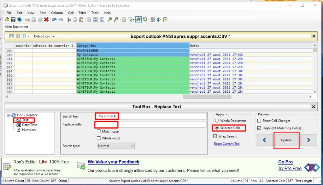Open the Default csv format dropdown
Screen dimensions: 323x185
(x=44, y=36)
